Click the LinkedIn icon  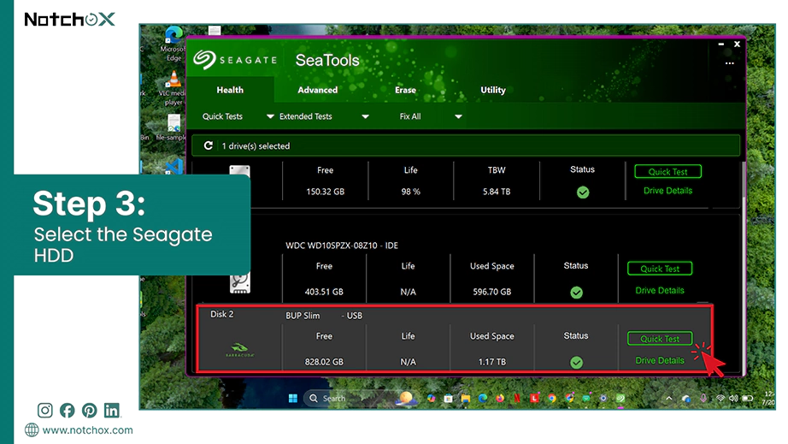click(112, 411)
